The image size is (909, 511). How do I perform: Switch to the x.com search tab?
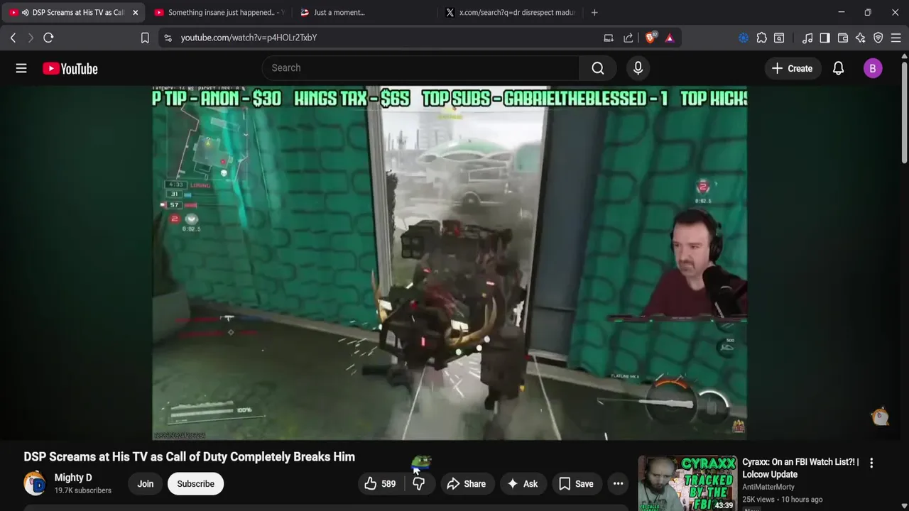(510, 12)
